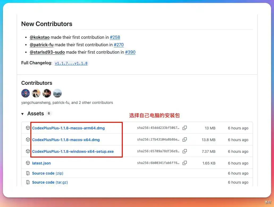Open pull request #390 link

tap(130, 52)
